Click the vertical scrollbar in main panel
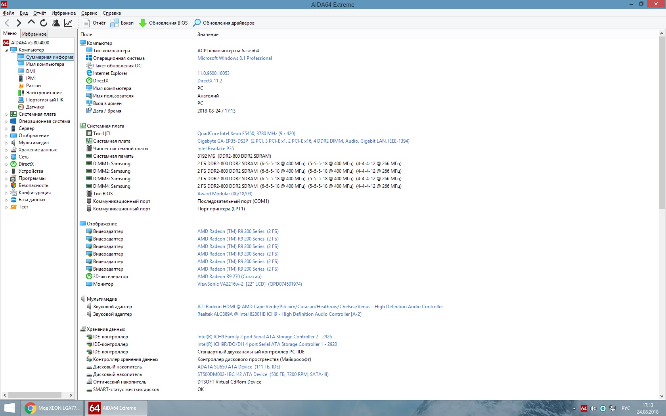This screenshot has height=416, width=666. (662, 123)
